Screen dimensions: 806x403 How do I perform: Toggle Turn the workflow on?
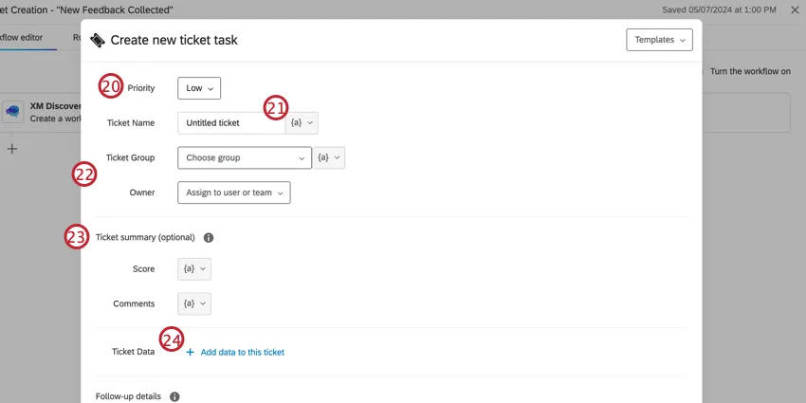coord(749,71)
